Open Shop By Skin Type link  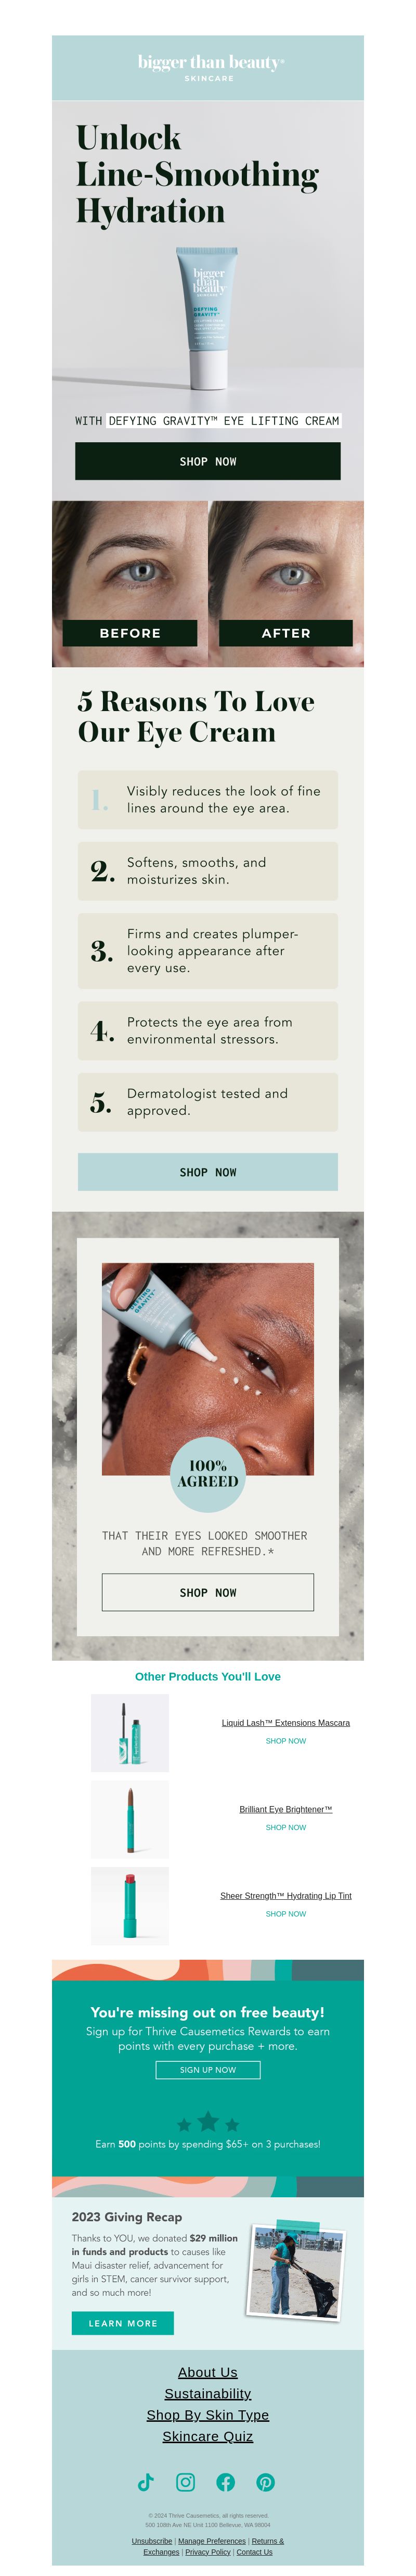(x=207, y=2415)
